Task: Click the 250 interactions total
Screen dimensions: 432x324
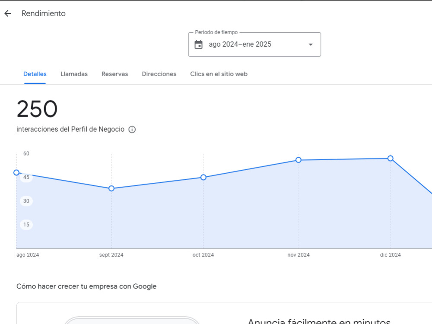Action: tap(37, 109)
